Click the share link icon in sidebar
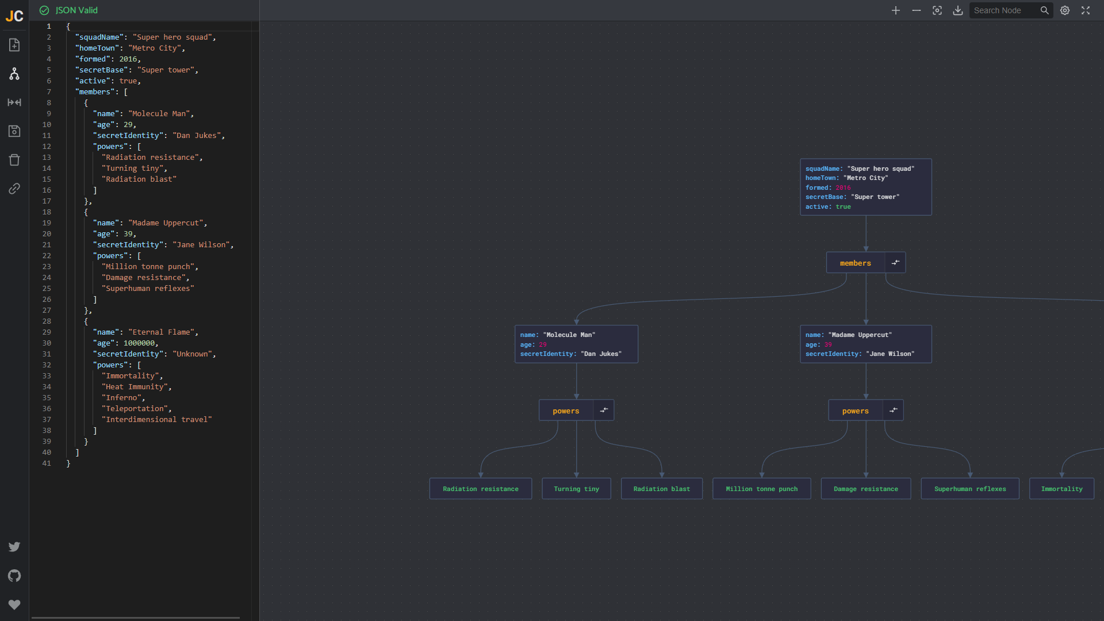Image resolution: width=1104 pixels, height=621 pixels. pos(14,189)
